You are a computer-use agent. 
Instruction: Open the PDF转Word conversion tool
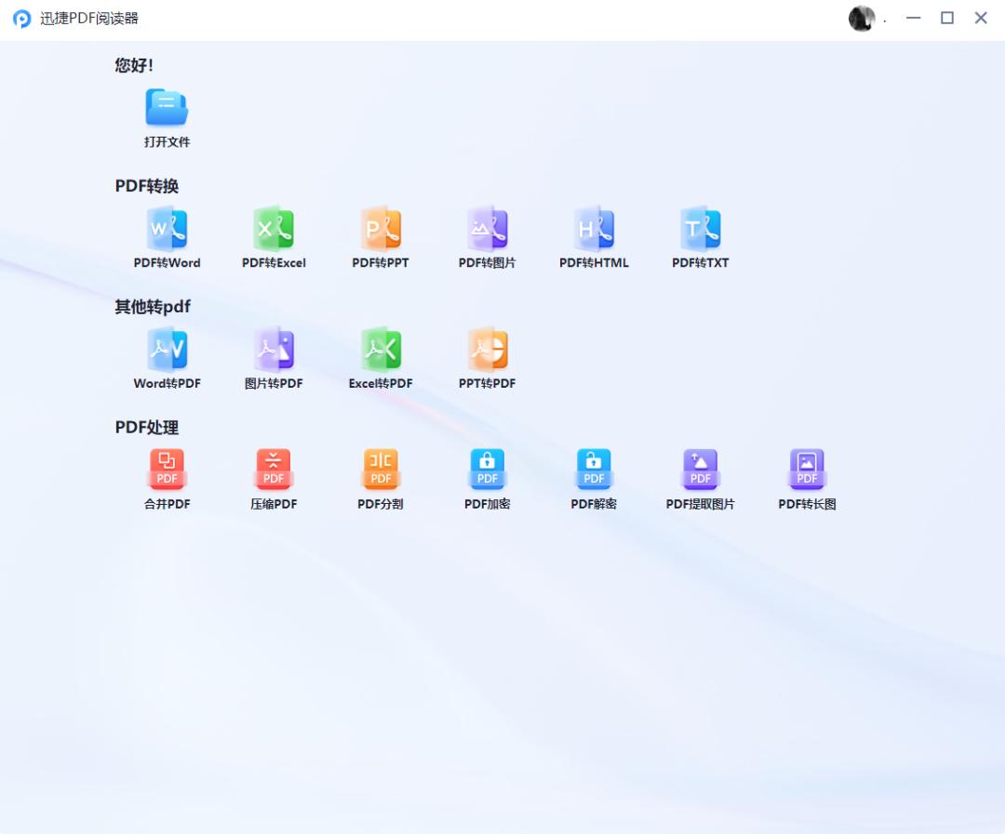167,235
